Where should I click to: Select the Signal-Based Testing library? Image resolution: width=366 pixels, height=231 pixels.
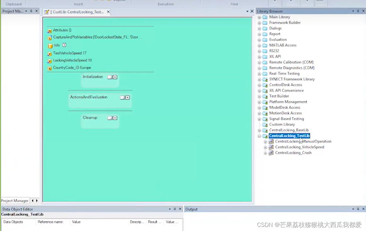(286, 119)
